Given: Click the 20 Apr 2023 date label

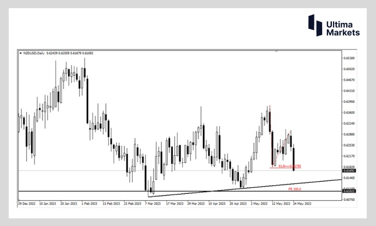Looking at the screenshot, I should (x=238, y=204).
